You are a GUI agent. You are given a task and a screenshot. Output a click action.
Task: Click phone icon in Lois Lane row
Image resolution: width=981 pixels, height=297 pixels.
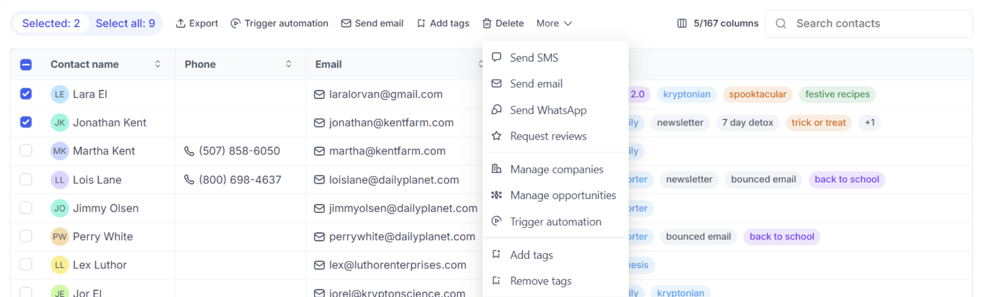(189, 180)
